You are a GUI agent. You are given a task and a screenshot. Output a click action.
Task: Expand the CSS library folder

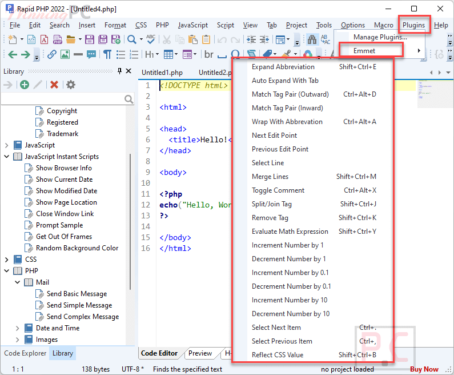tap(7, 260)
